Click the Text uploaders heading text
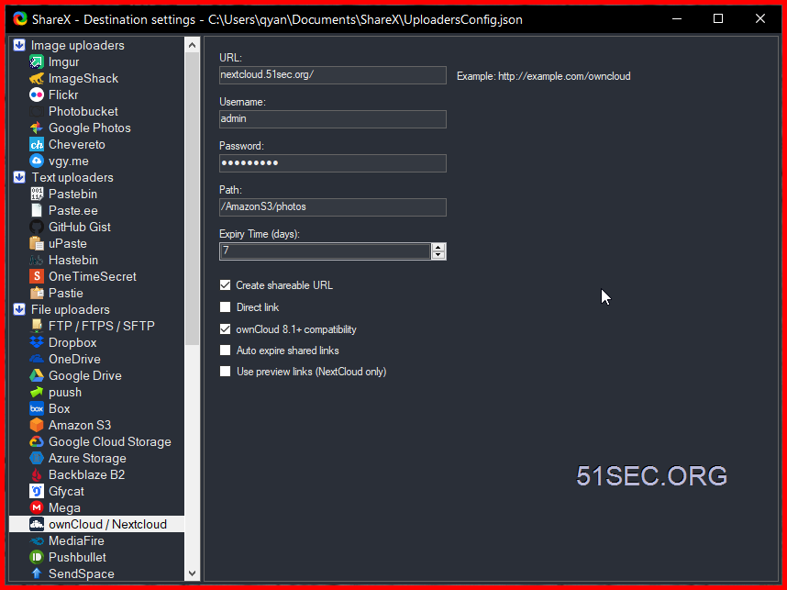This screenshot has height=590, width=787. 72,177
